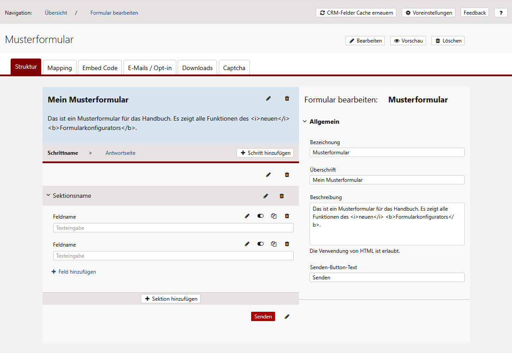Click 'Schritt hinzufügen' to add a step
Screen dimensions: 512x353
[x=265, y=153]
